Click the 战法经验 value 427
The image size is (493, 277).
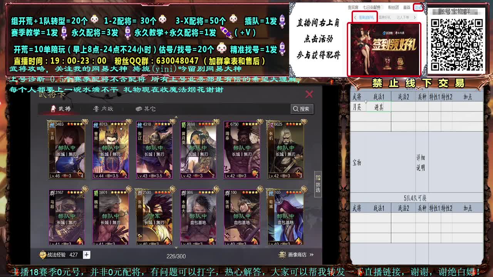tap(73, 255)
